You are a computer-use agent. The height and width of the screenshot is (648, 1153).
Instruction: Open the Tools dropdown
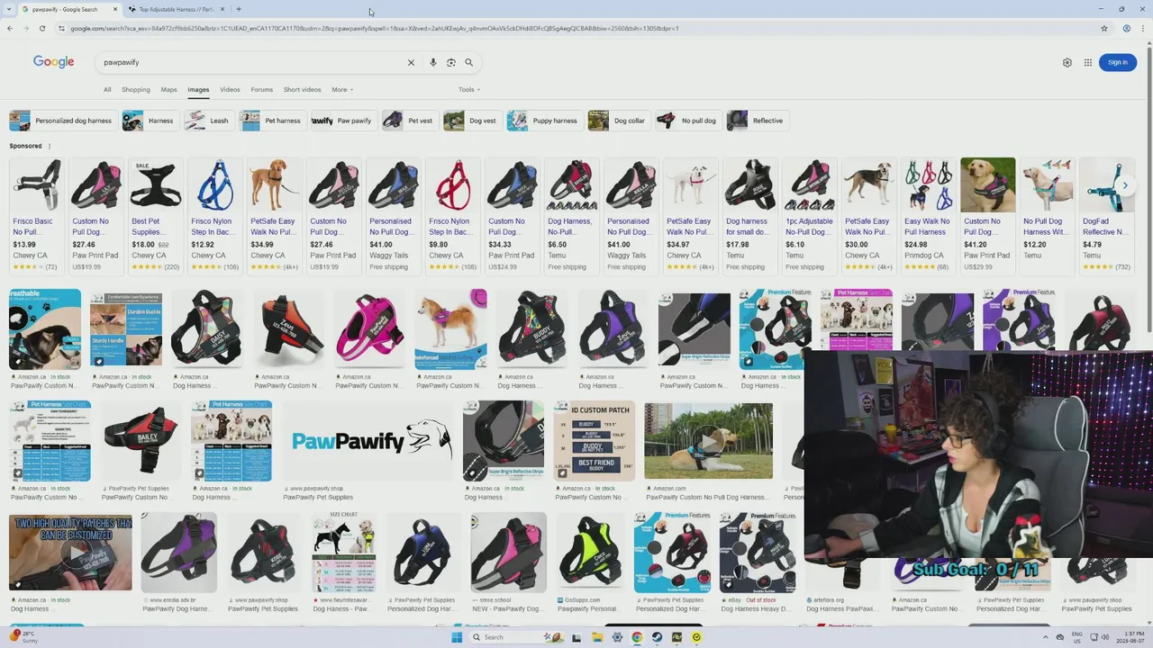tap(469, 89)
